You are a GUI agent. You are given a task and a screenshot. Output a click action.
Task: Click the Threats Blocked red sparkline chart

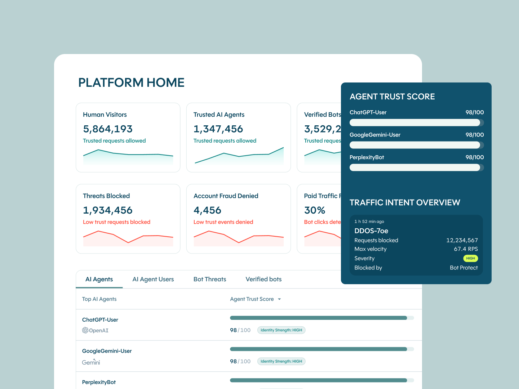click(128, 238)
